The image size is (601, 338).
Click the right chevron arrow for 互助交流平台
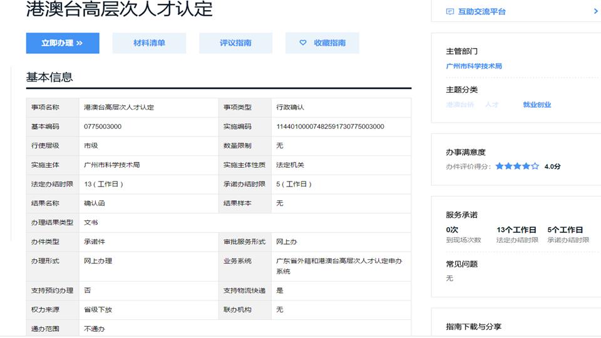click(x=595, y=11)
